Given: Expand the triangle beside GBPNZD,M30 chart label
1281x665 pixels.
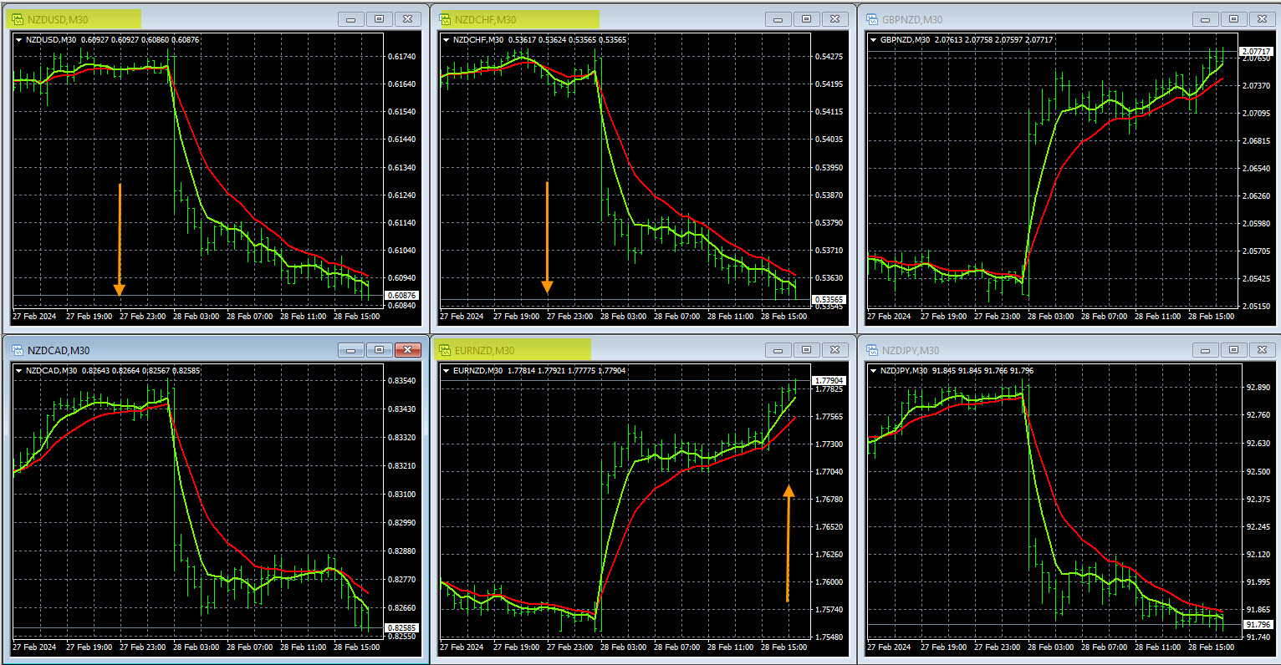Looking at the screenshot, I should click(874, 39).
